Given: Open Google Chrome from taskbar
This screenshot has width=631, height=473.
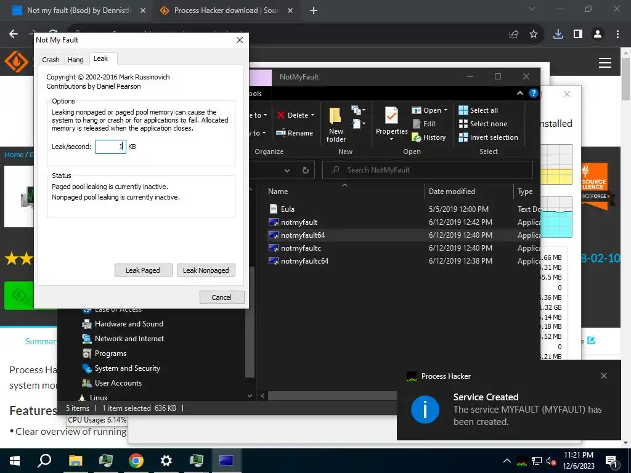Looking at the screenshot, I should click(136, 461).
